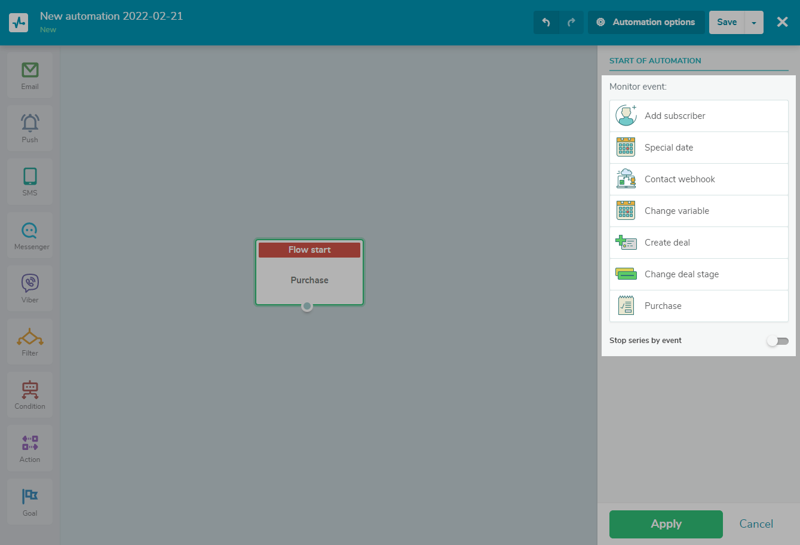This screenshot has height=545, width=800.
Task: Click the connector dot under Flow start
Action: click(x=307, y=306)
